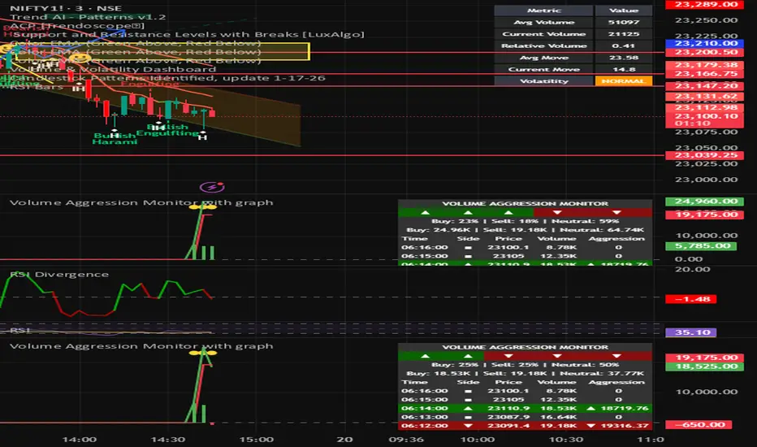
Task: Click the 18719.76 aggression value in lower monitor
Action: click(625, 408)
